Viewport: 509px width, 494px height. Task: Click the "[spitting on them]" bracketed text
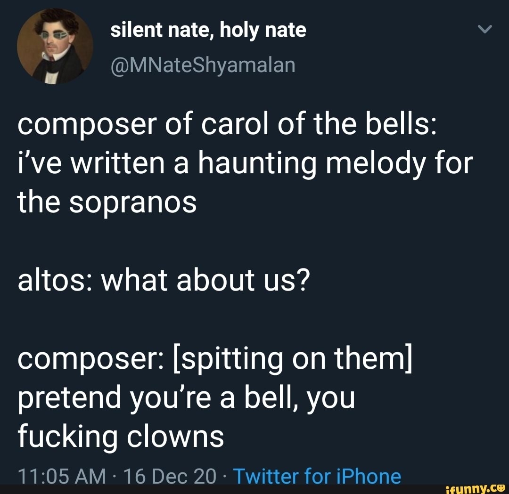293,359
